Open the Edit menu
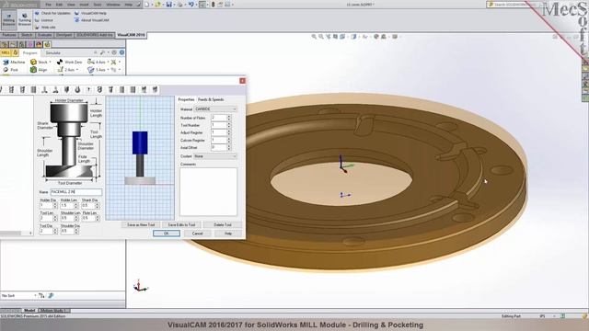 59,5
